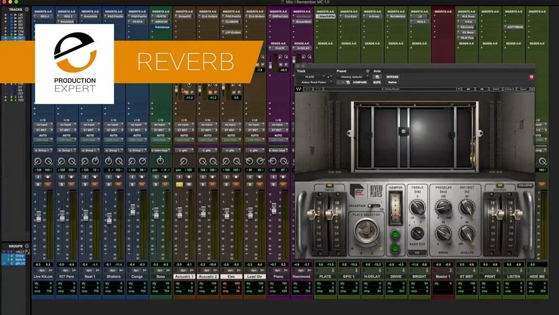The height and width of the screenshot is (315, 559).
Task: Open the factory default preset dropdown
Action: pyautogui.click(x=353, y=77)
